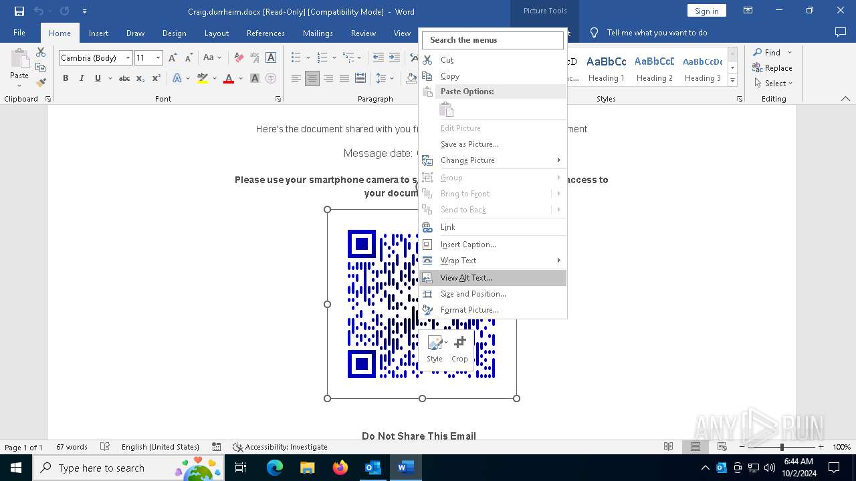Choose Copy from the context menu
Screen dimensions: 856x481
coord(493,76)
